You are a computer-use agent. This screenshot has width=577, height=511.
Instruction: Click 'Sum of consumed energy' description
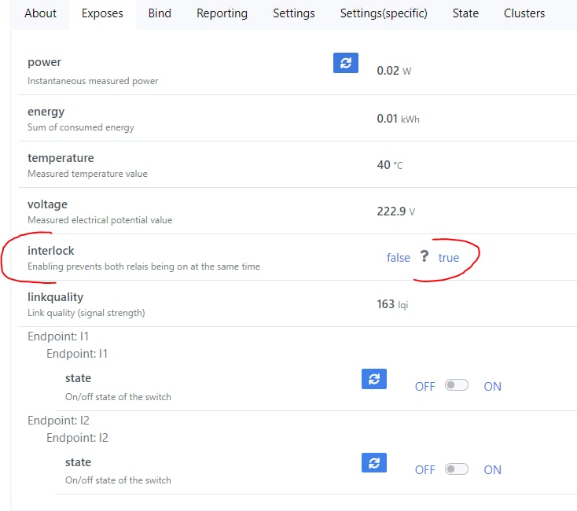point(81,127)
